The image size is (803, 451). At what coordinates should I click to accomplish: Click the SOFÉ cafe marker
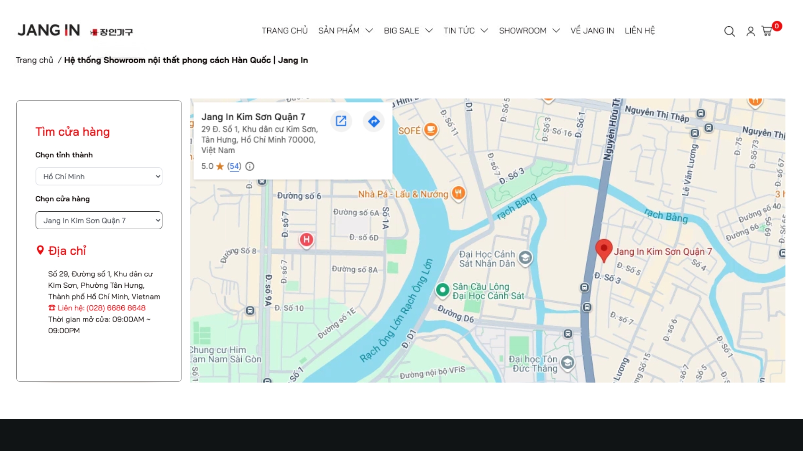coord(431,130)
